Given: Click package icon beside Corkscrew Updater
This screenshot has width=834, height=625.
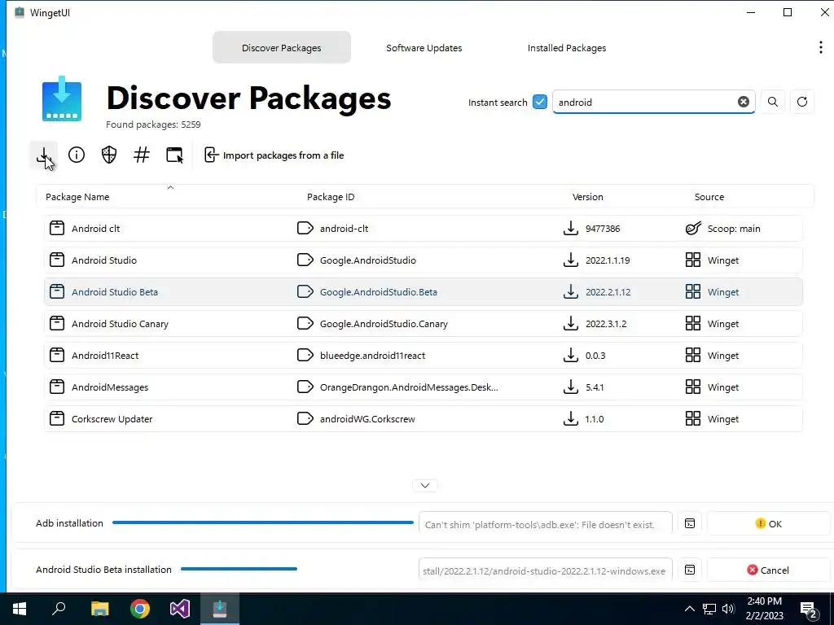Looking at the screenshot, I should pos(56,418).
